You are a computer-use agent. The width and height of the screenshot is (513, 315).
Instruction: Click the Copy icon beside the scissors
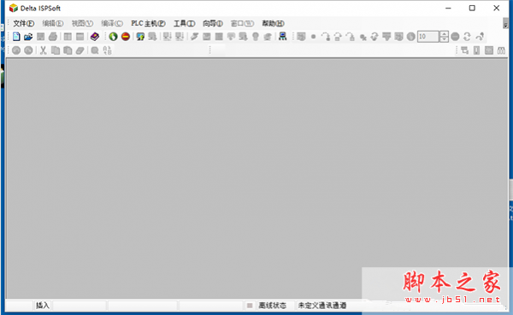(56, 50)
